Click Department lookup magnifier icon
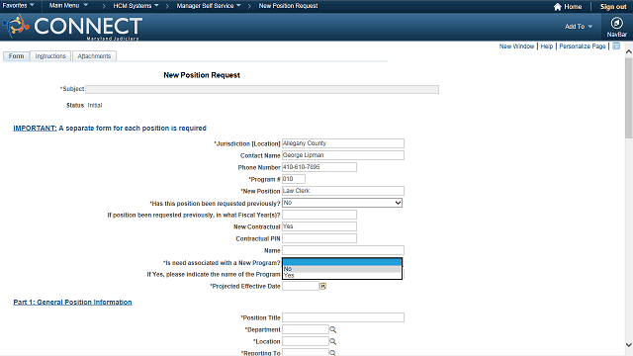 [332, 329]
